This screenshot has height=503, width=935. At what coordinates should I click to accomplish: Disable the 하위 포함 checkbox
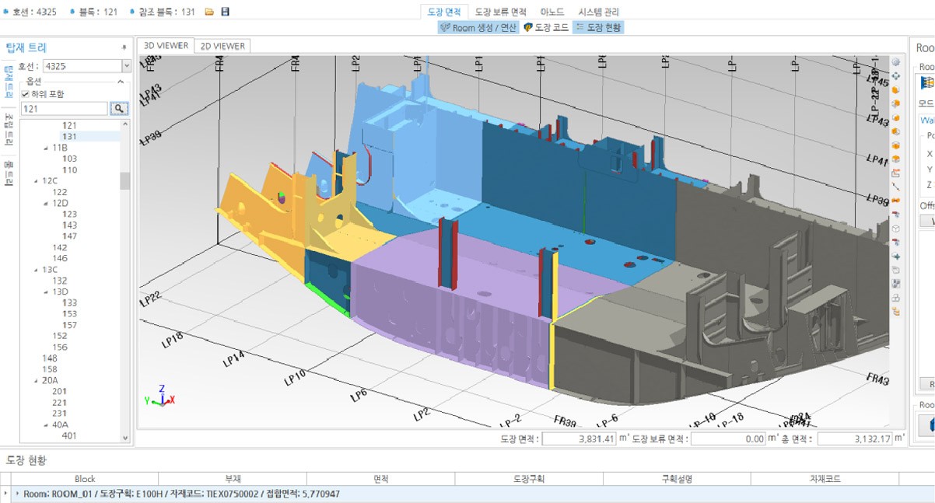click(25, 95)
